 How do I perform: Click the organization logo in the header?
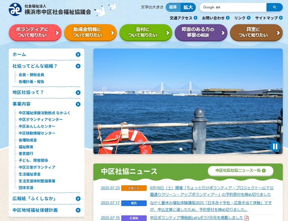pos(15,9)
